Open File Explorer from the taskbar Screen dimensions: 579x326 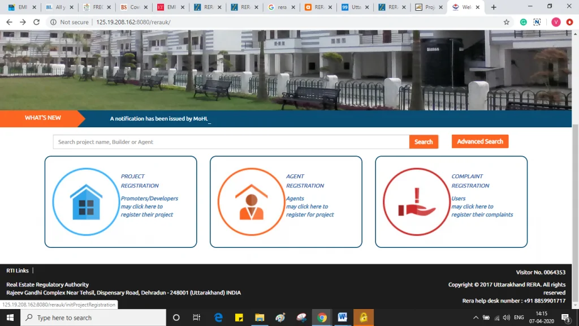pos(260,318)
